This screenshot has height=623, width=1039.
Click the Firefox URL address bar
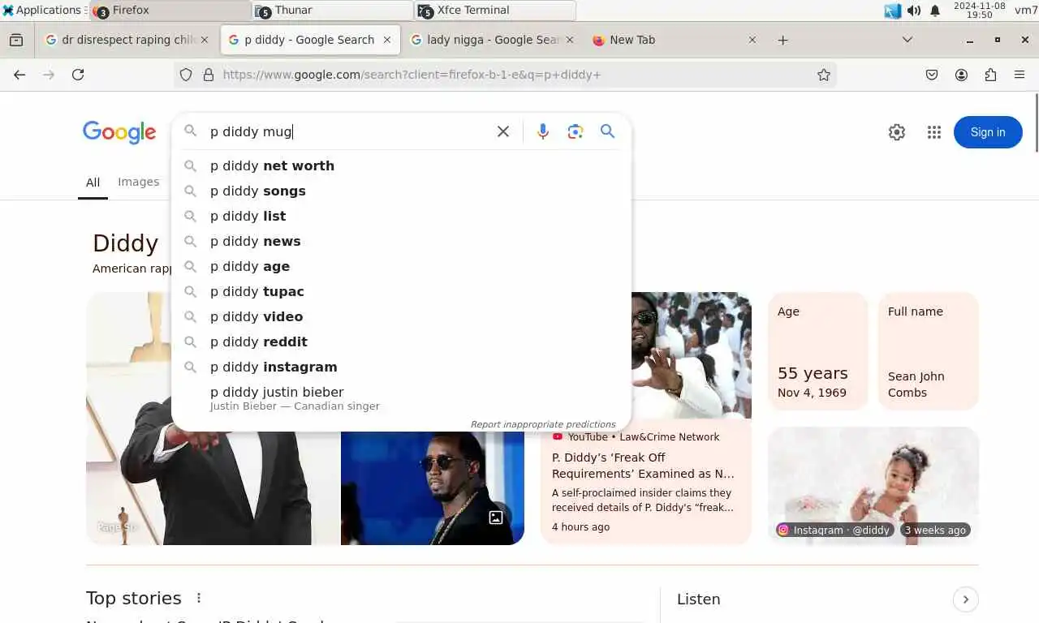point(503,75)
